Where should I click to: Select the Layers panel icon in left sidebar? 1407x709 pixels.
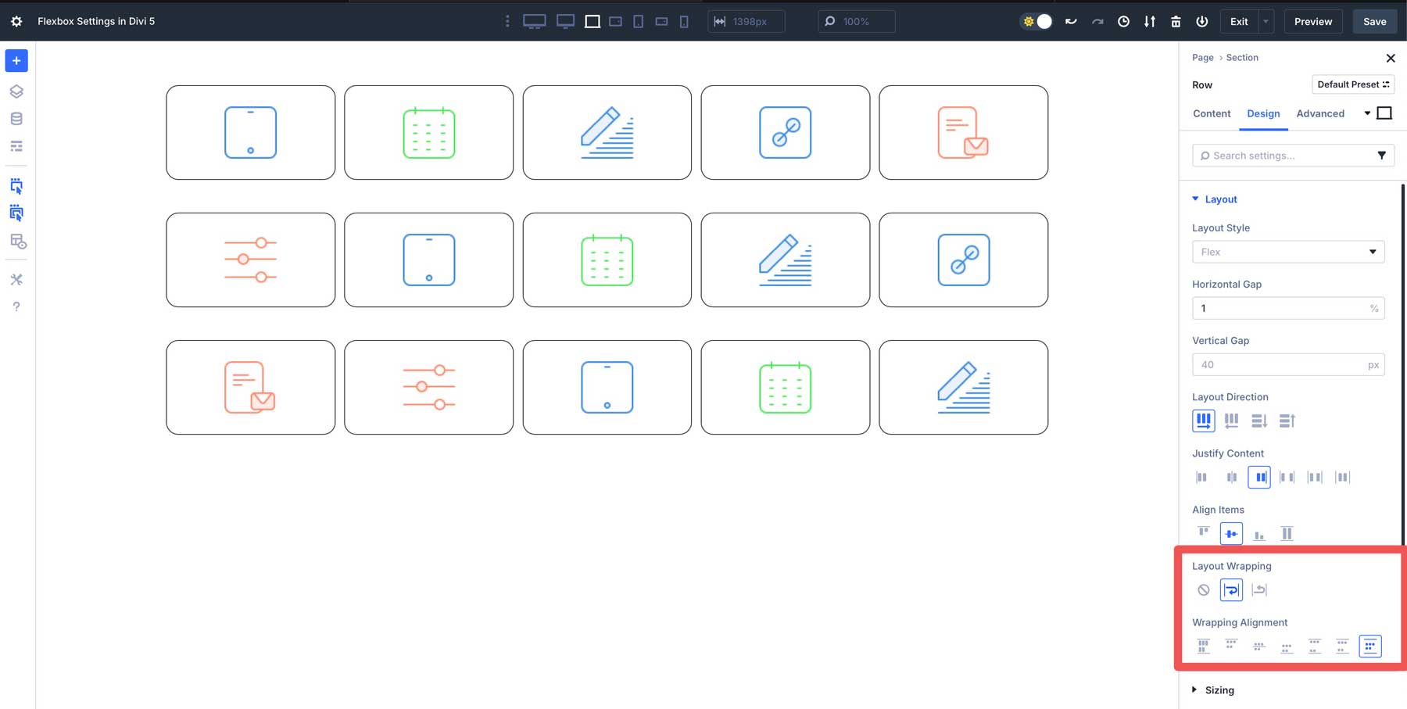coord(16,91)
